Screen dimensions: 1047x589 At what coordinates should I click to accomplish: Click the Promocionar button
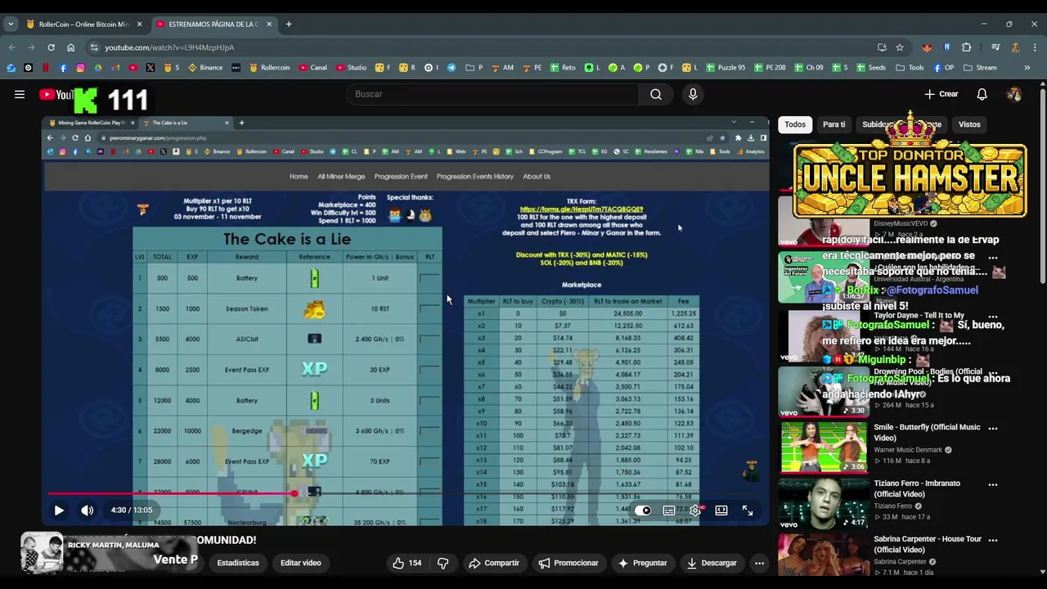pyautogui.click(x=568, y=563)
